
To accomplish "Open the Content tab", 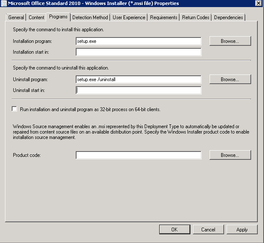I will [37, 17].
